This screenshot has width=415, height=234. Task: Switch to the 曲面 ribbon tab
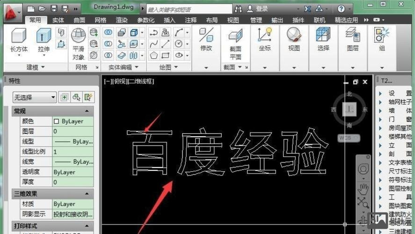click(79, 20)
